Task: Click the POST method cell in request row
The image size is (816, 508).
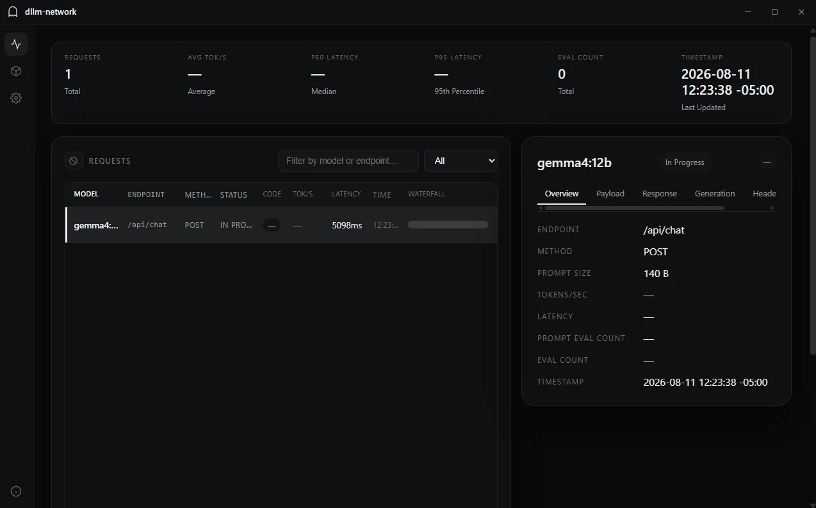Action: pos(194,225)
